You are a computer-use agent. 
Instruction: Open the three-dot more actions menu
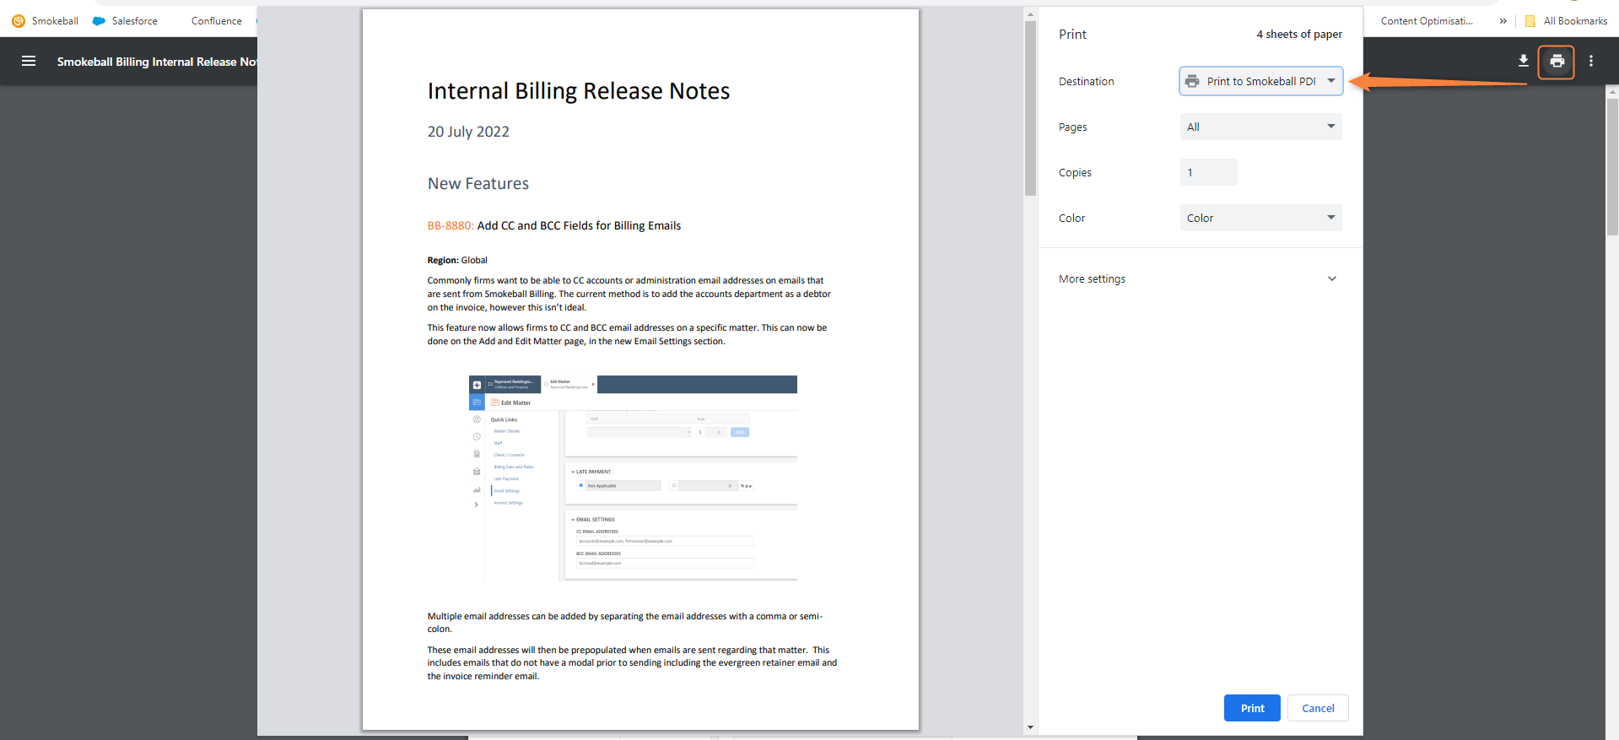[1591, 61]
